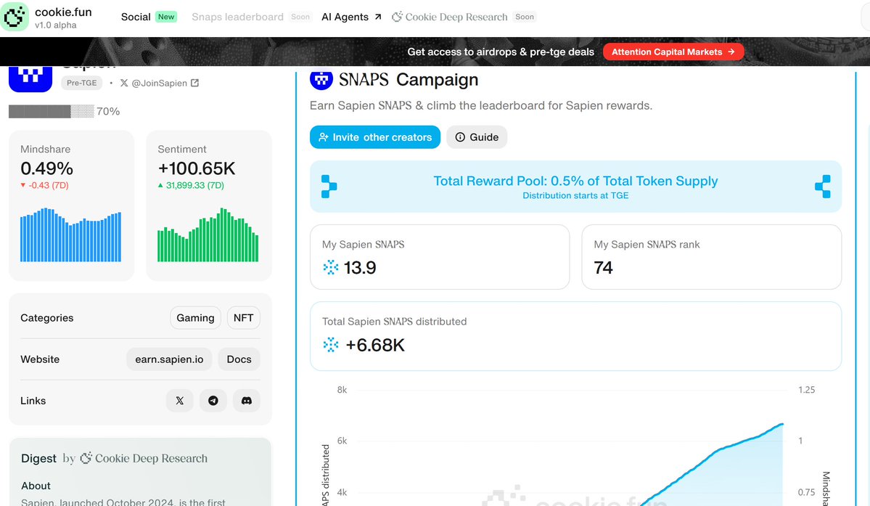870x506 pixels.
Task: Click the left decorative reward pool icon
Action: [x=329, y=187]
